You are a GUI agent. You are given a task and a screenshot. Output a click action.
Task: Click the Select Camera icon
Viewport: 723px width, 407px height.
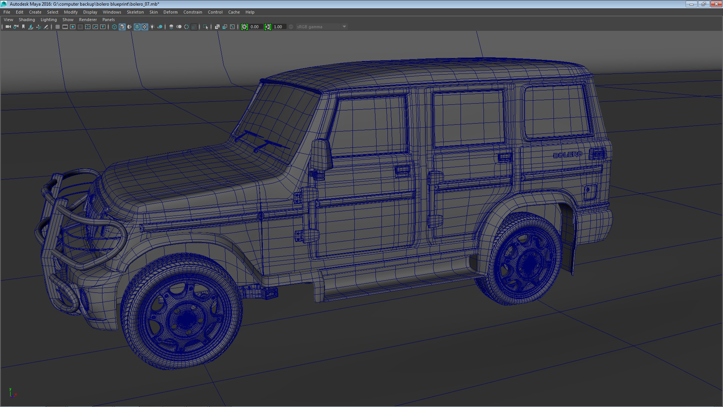pyautogui.click(x=8, y=27)
